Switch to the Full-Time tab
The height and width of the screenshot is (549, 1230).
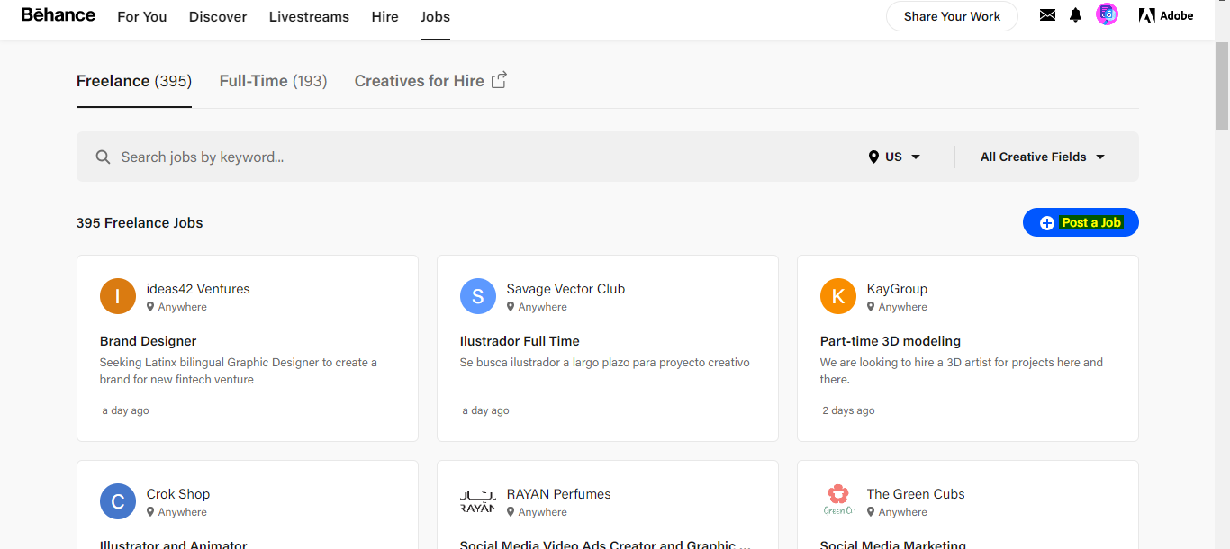click(x=273, y=81)
